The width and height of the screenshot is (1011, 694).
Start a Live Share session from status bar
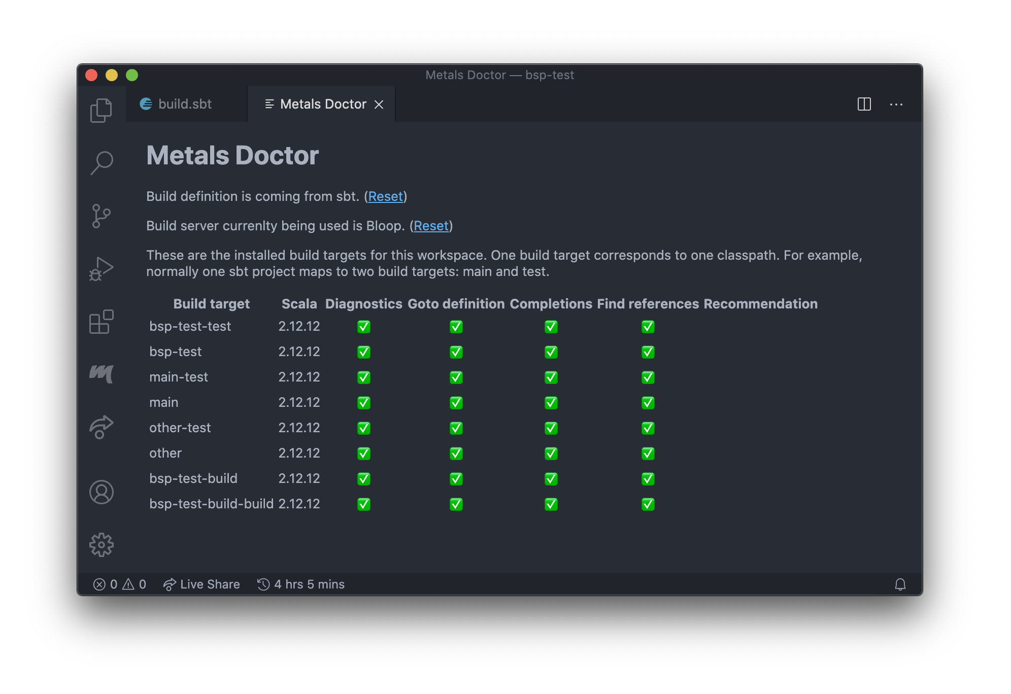(x=202, y=584)
